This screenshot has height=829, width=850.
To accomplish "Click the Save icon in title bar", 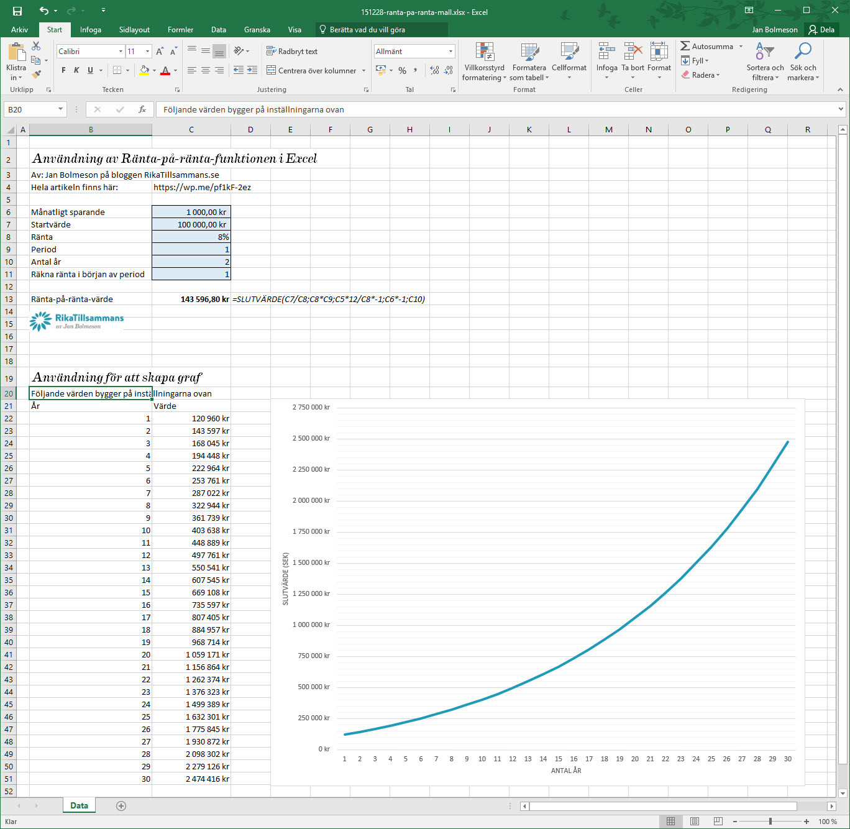I will click(17, 11).
